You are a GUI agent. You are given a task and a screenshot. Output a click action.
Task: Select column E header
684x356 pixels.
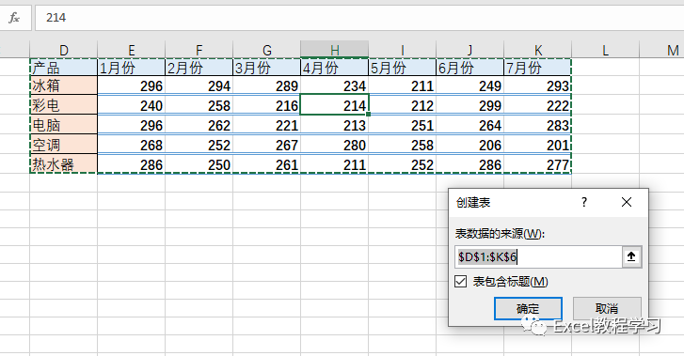tap(132, 50)
